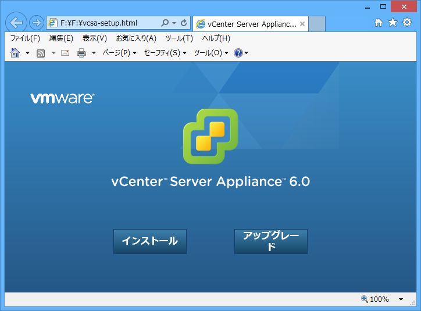This screenshot has width=421, height=311.
Task: Click the blue Help question mark icon
Action: (238, 53)
